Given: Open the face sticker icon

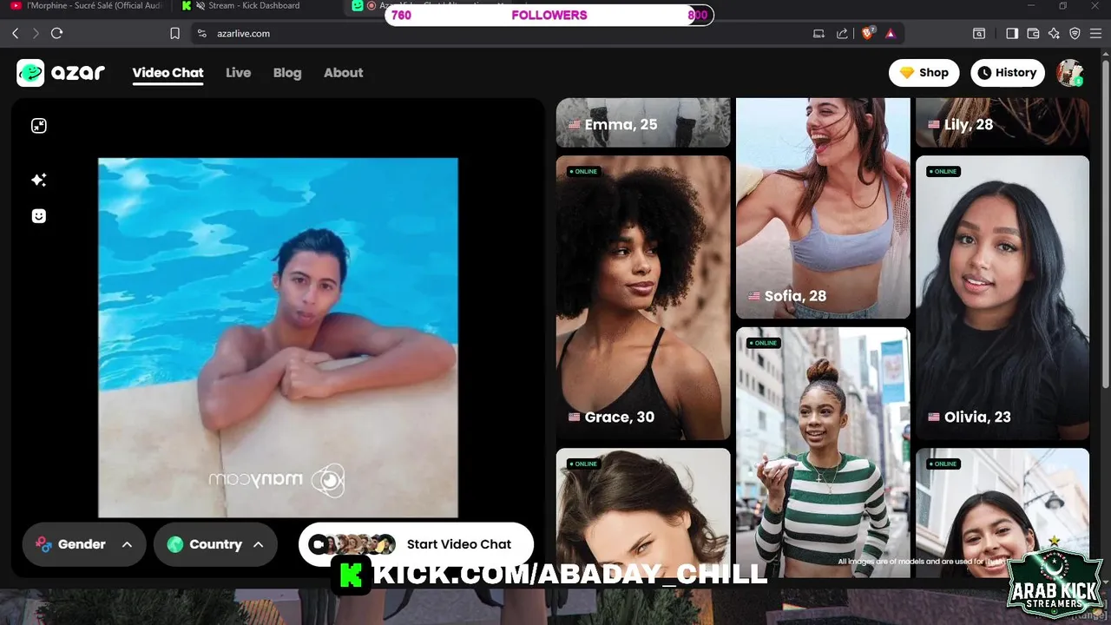Looking at the screenshot, I should (39, 216).
